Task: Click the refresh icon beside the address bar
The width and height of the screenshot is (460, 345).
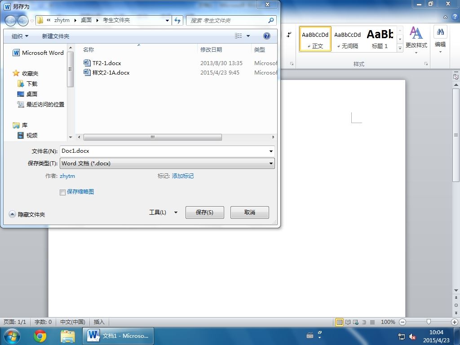Action: [177, 20]
